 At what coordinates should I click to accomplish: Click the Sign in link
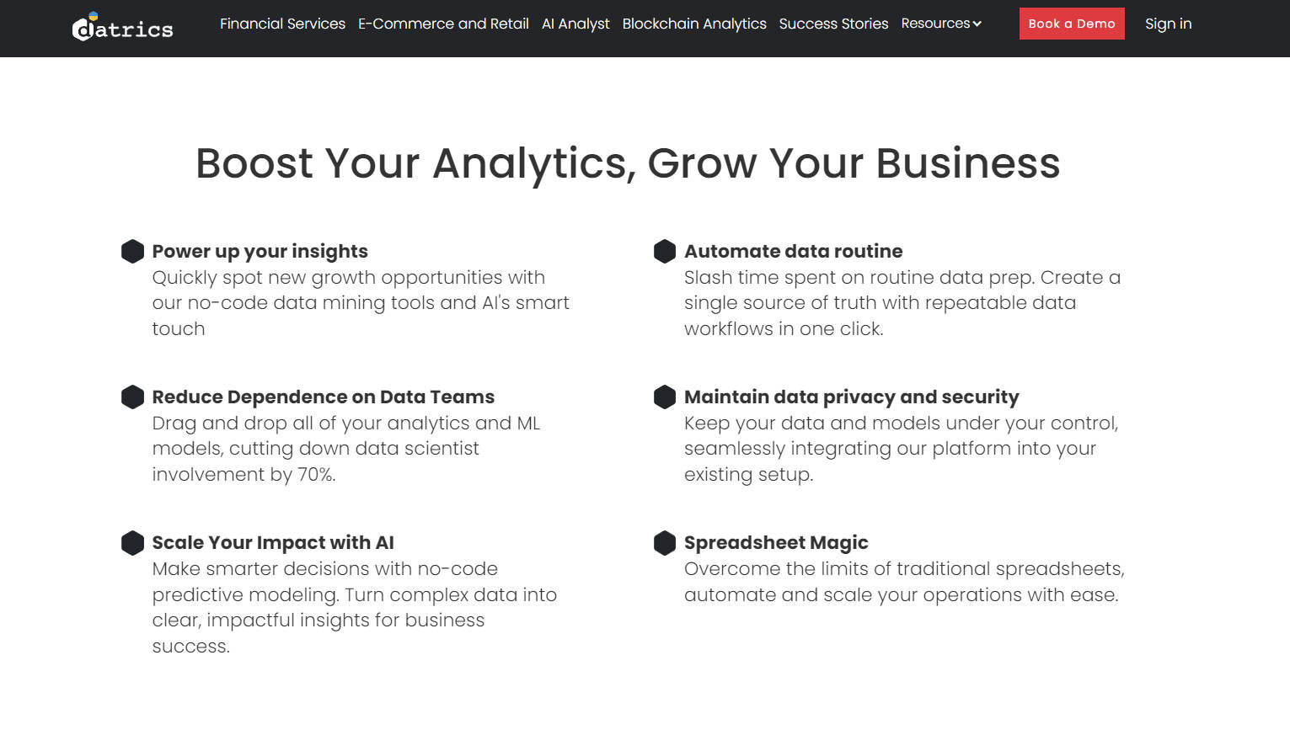[x=1168, y=24]
